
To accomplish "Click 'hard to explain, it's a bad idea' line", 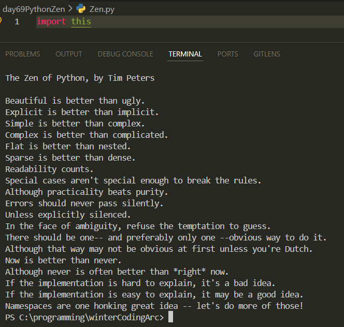I will tap(140, 283).
